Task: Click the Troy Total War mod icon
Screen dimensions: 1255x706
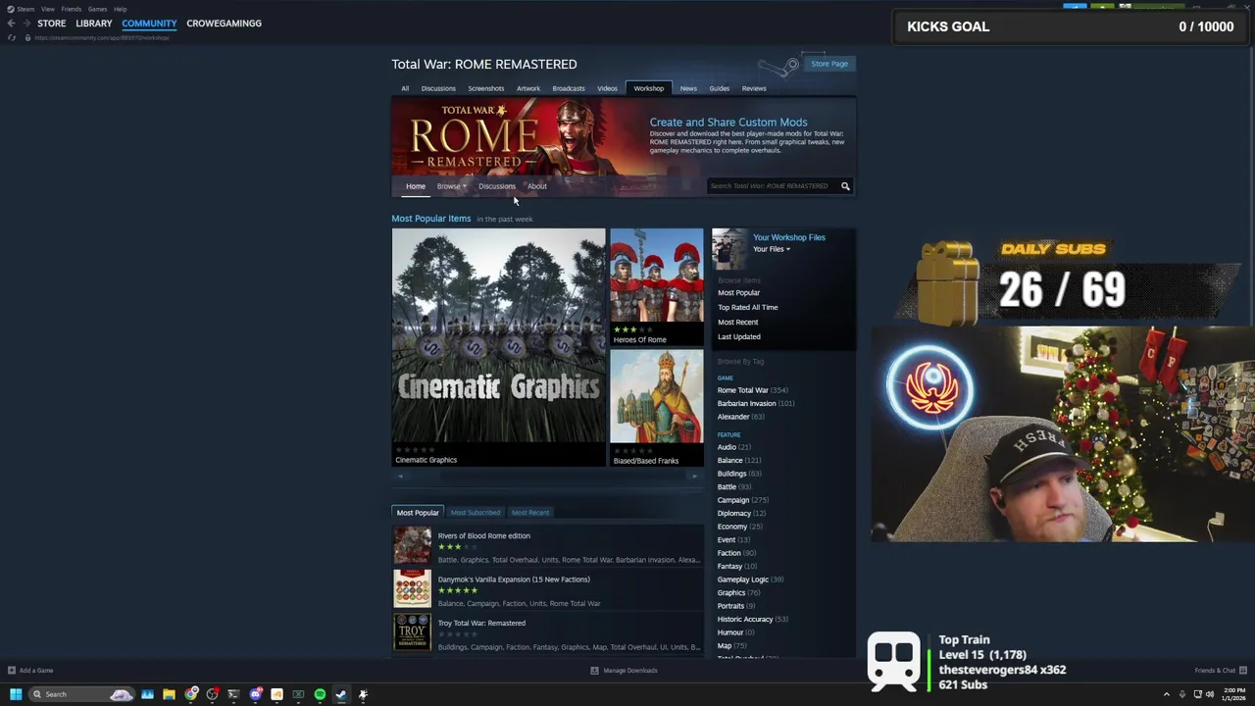Action: [412, 632]
